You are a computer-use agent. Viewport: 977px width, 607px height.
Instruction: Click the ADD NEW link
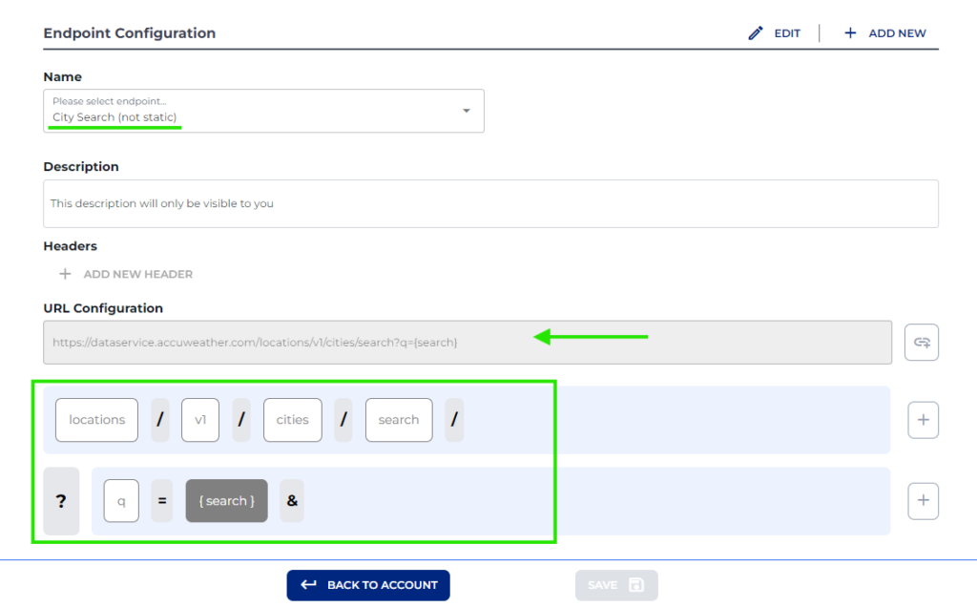895,32
